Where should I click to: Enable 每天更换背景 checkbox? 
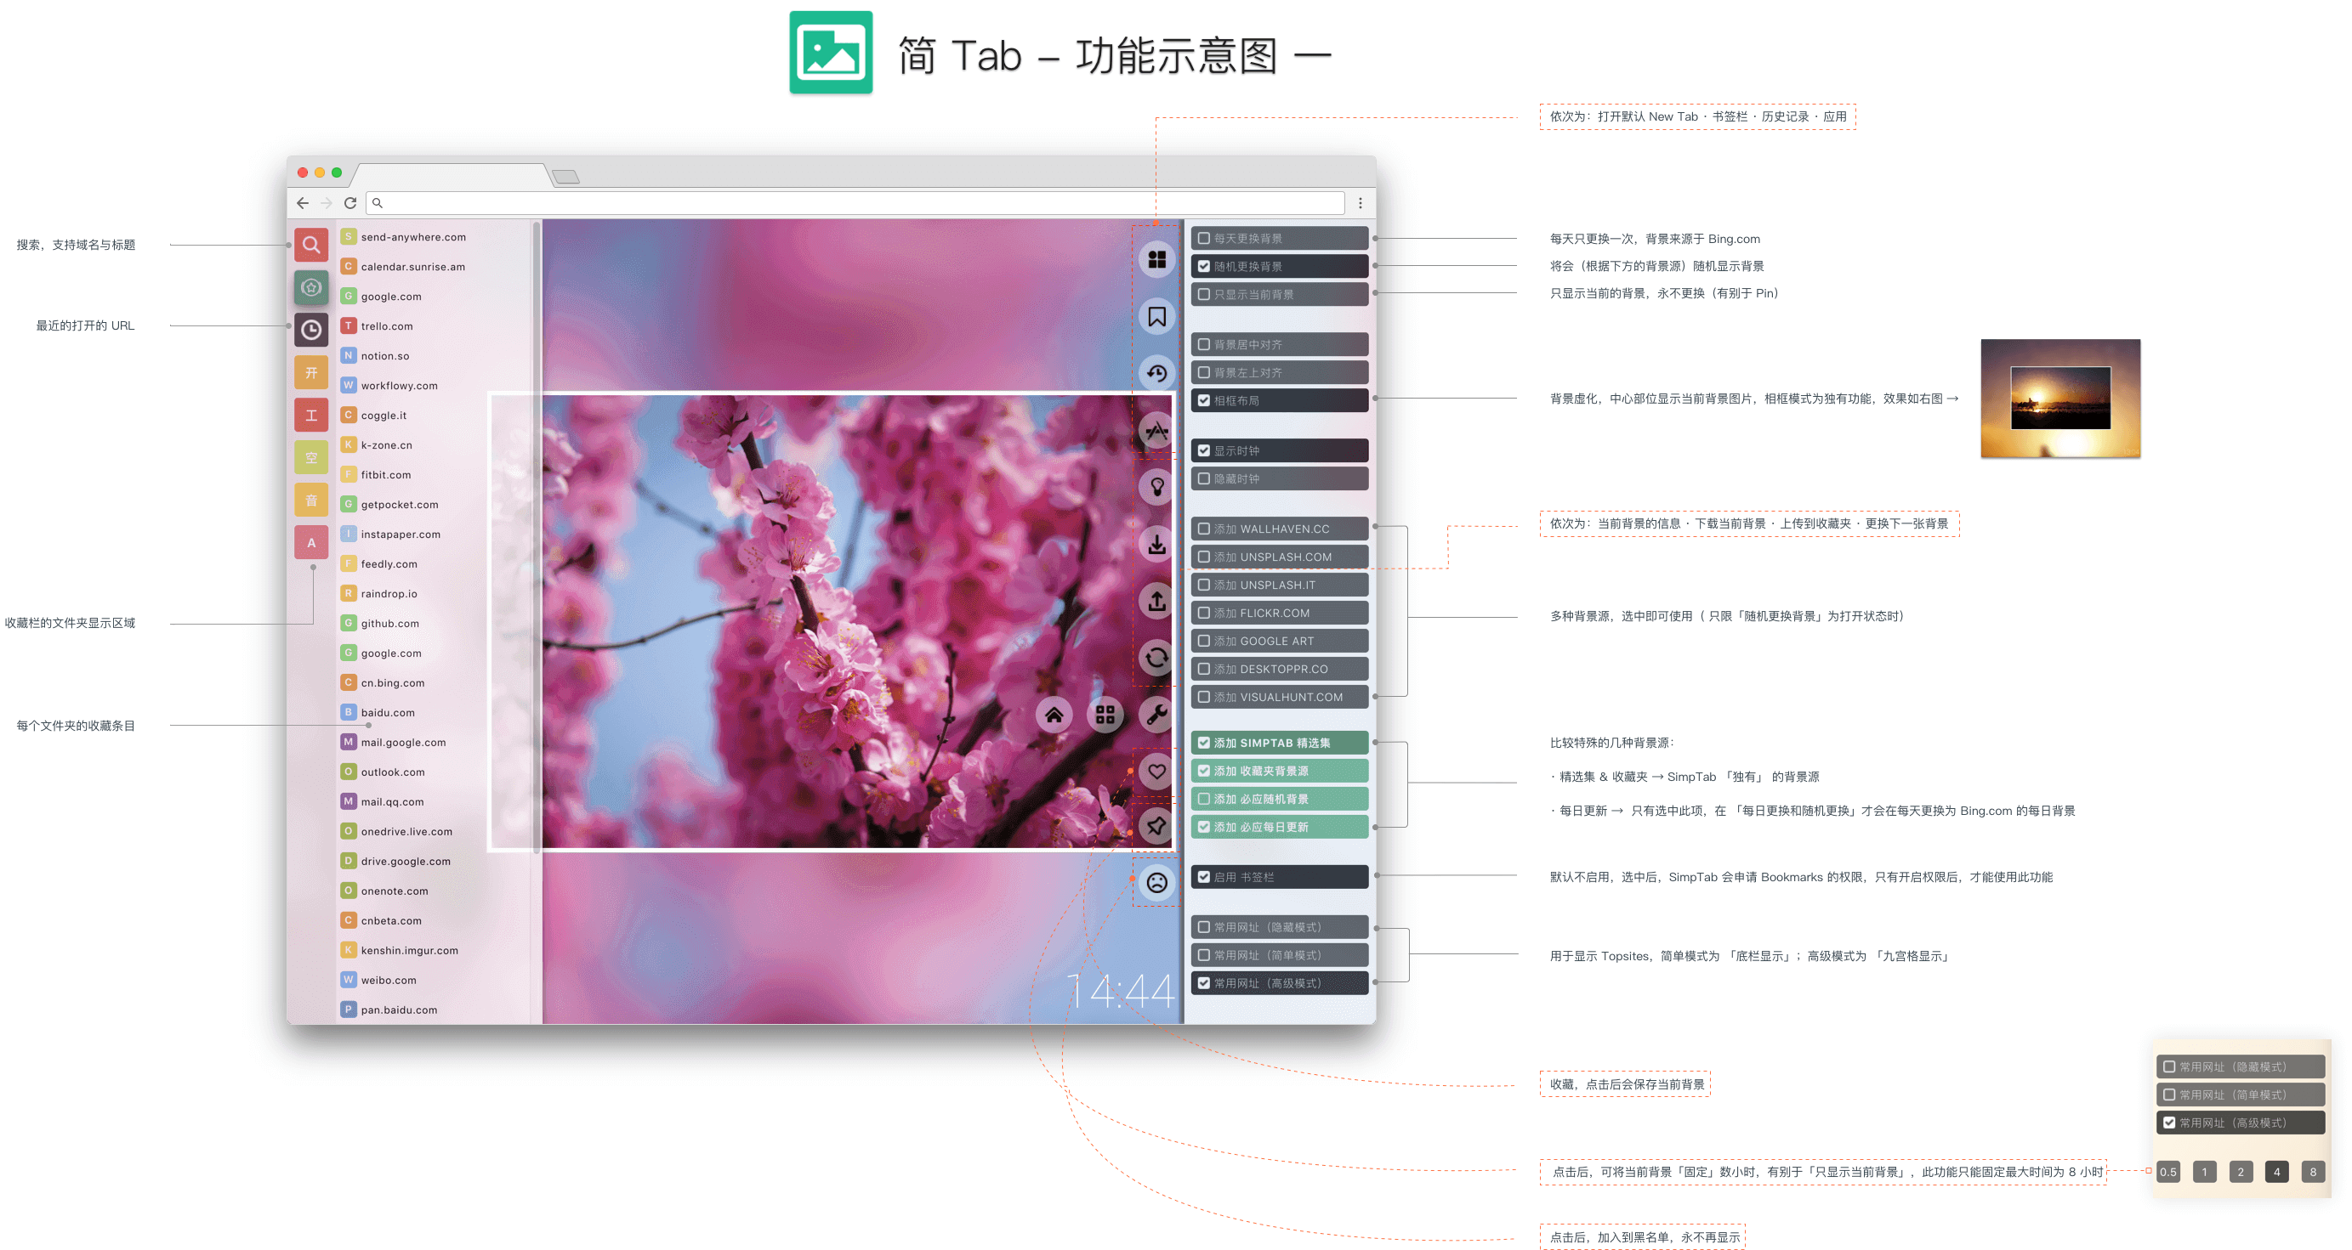(x=1203, y=238)
